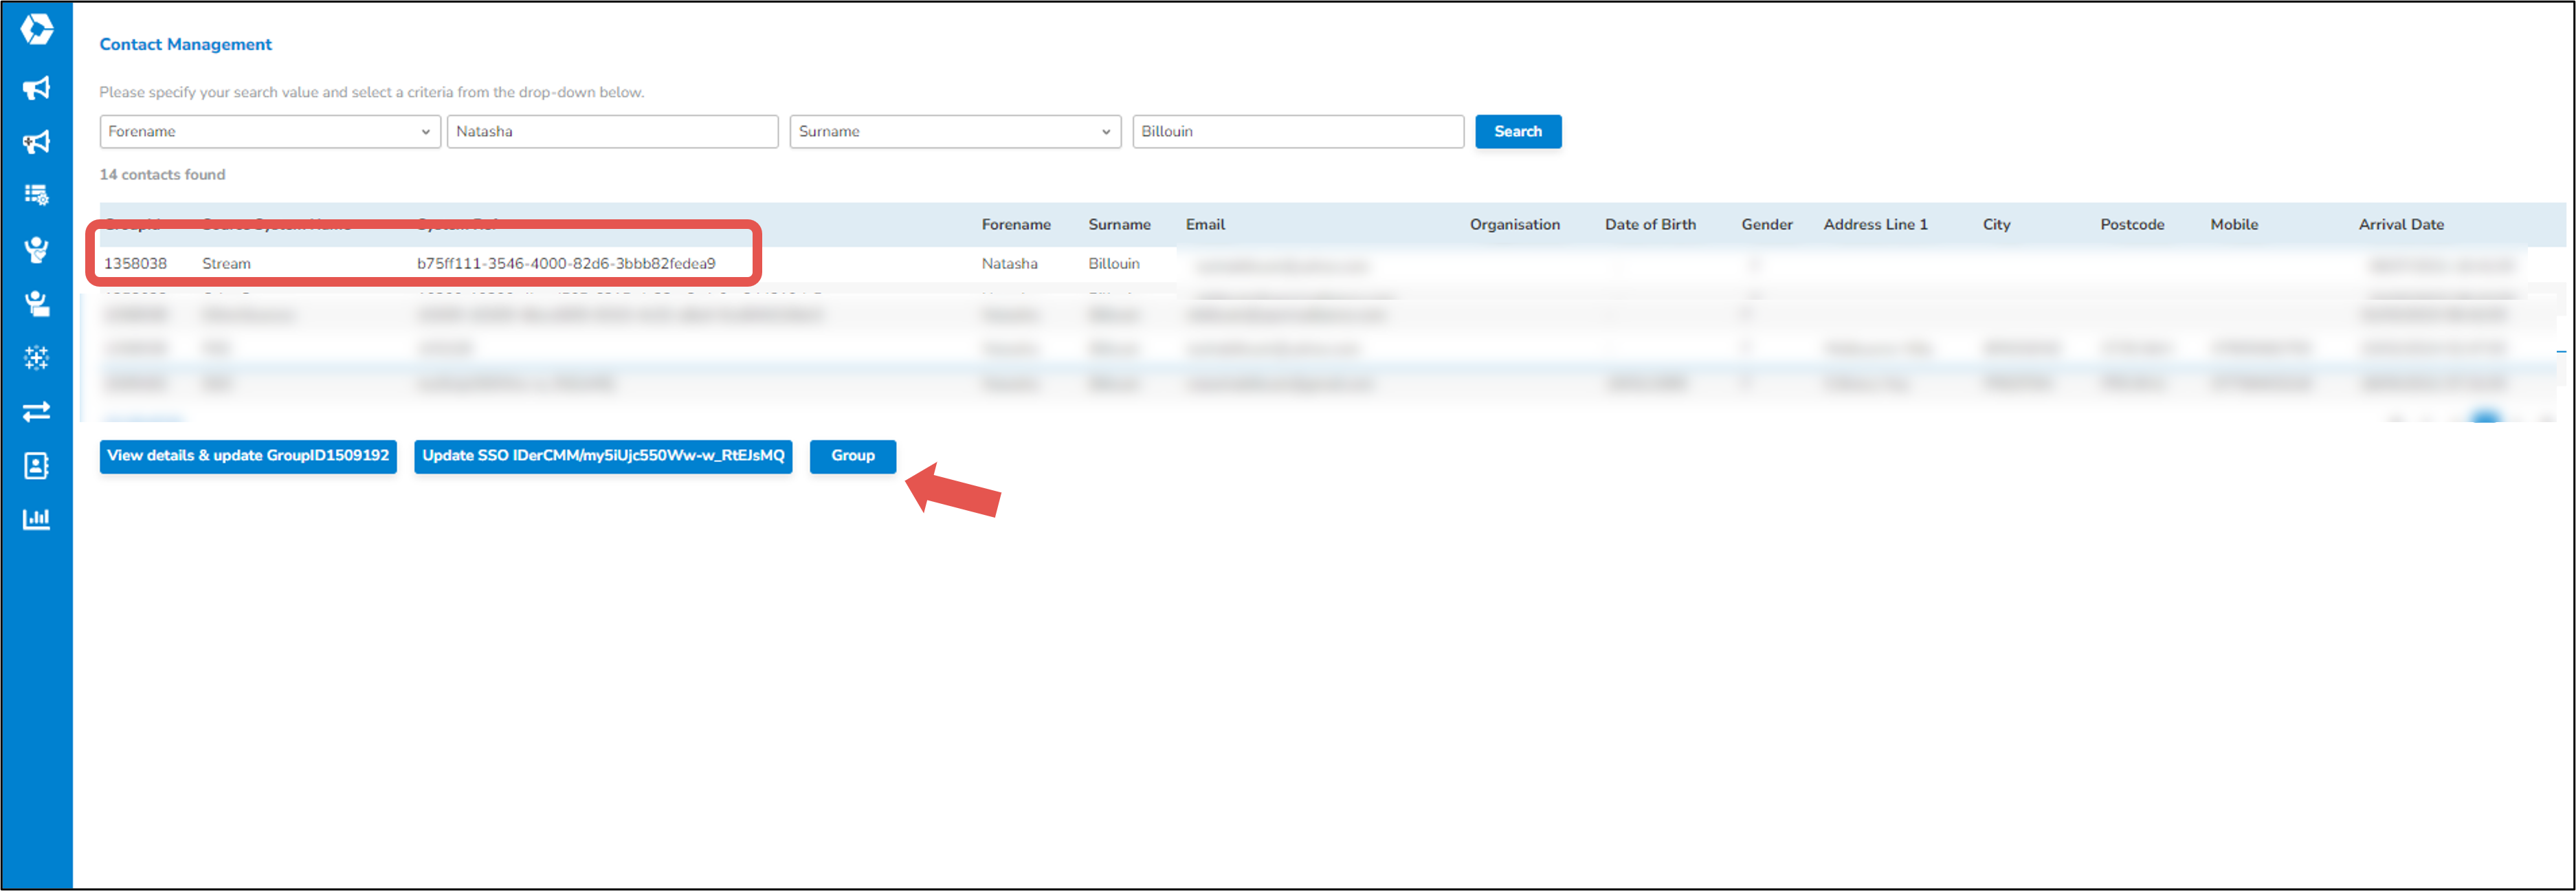Open the transfer arrows icon in sidebar
The width and height of the screenshot is (2576, 891).
point(36,411)
